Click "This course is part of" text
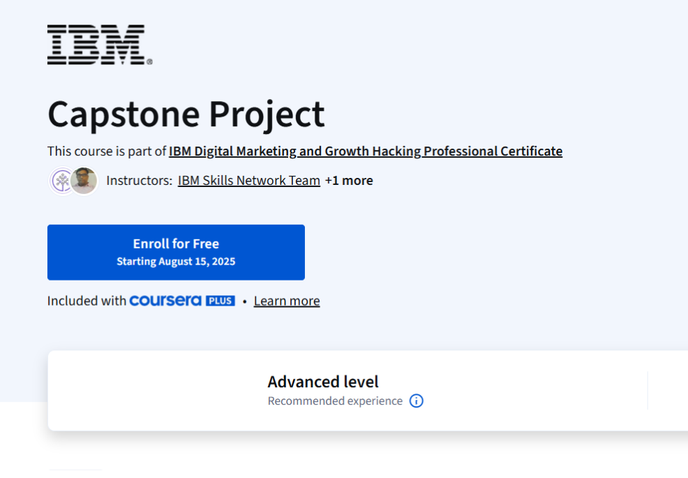 (x=106, y=151)
